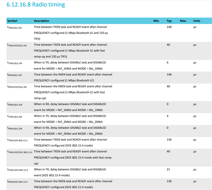Click the tTXEN,IEEE 802.15.4 symbol

[17, 140]
